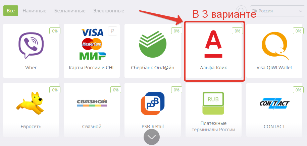Expand more payment methods with round chevron
Screen dimensions: 307x146
click(x=152, y=137)
